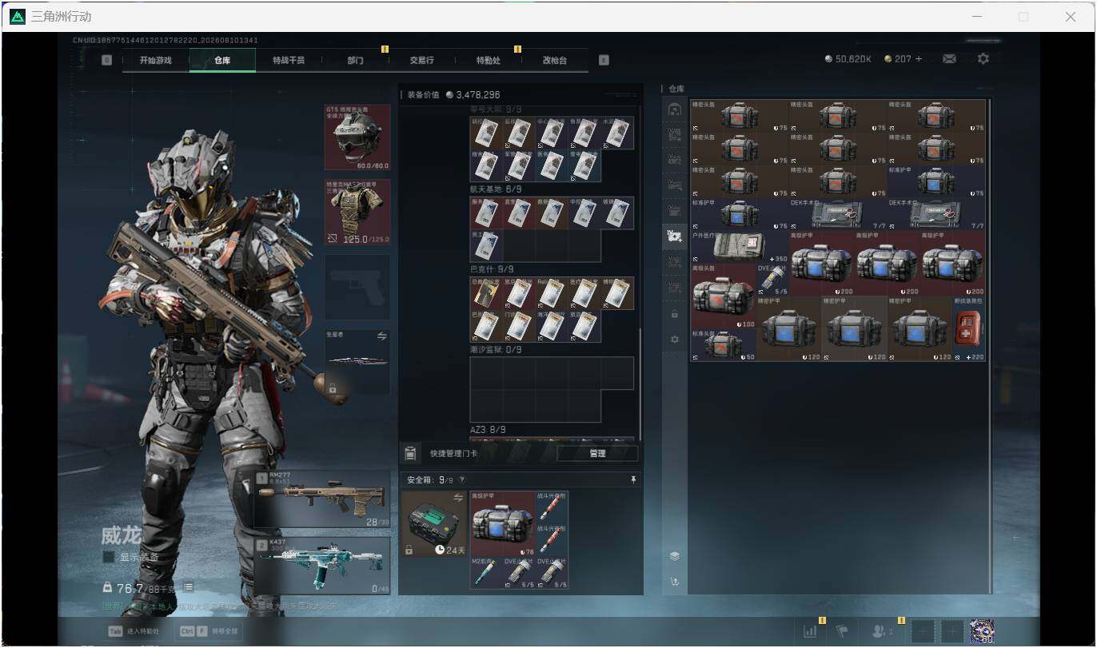Click the question mark next to 安全箱
This screenshot has height=648, width=1097.
pyautogui.click(x=461, y=480)
